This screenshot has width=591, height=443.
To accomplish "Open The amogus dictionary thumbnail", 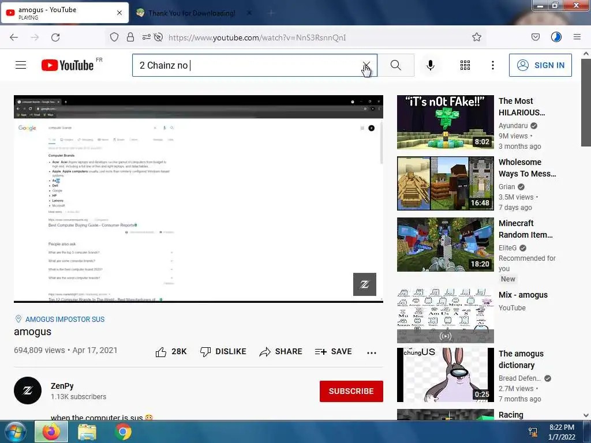I will click(x=445, y=374).
